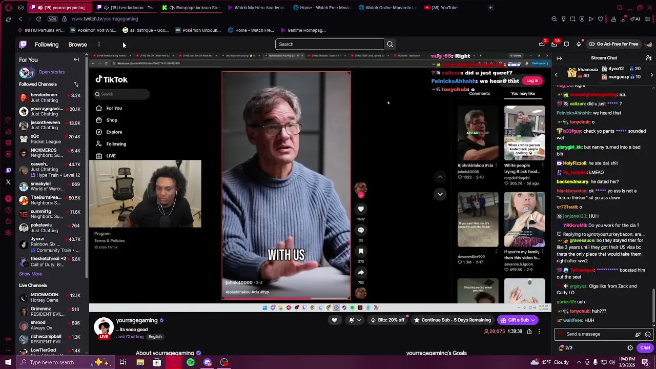Screen dimensions: 656x369
Task: Click the twitch.tv address bar URL
Action: tap(105, 19)
